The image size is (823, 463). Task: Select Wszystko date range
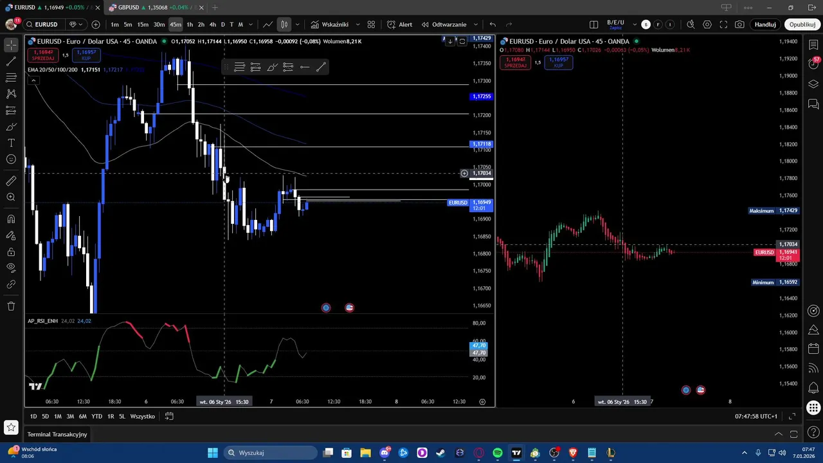142,416
